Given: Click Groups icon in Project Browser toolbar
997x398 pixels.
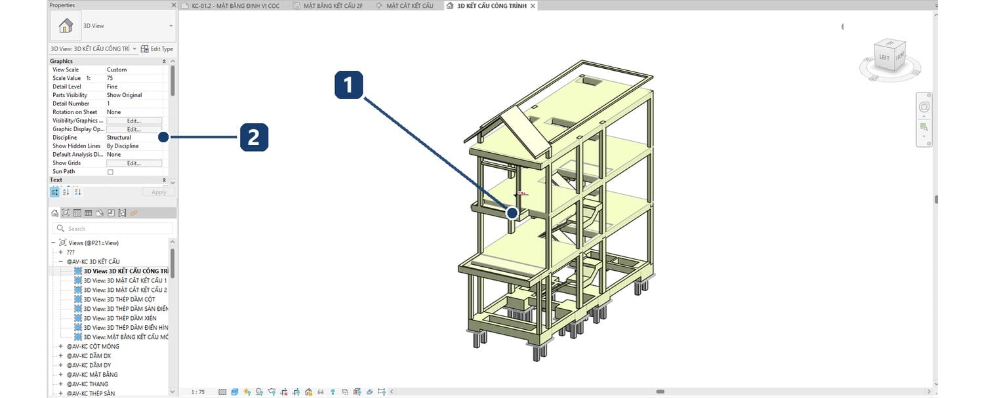Looking at the screenshot, I should point(122,213).
